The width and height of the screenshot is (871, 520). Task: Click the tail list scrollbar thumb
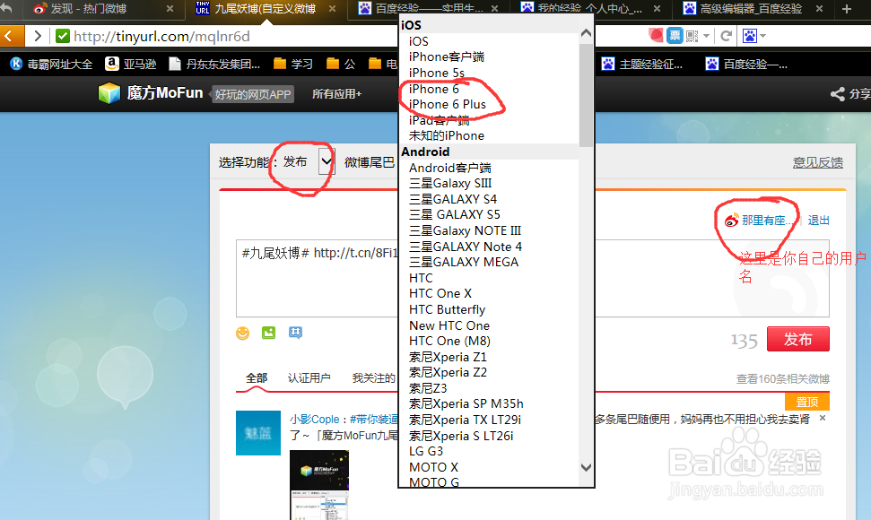pos(586,94)
